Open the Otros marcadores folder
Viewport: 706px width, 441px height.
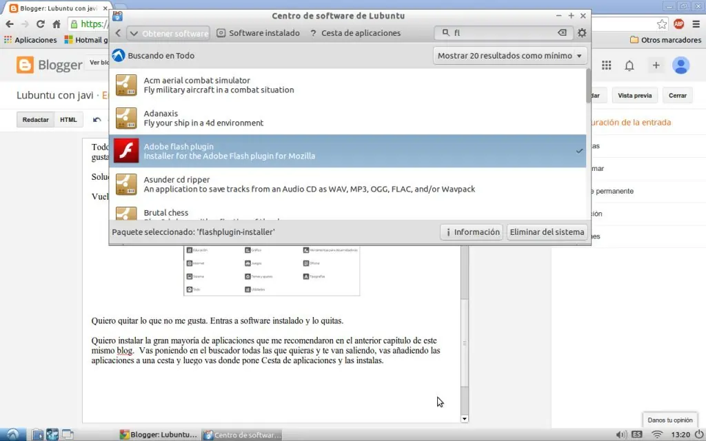pos(665,40)
